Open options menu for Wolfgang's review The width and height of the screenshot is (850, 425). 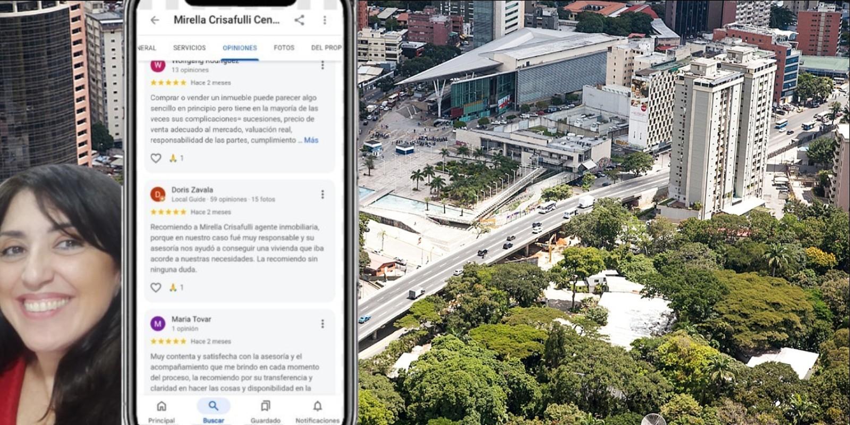[x=322, y=65]
